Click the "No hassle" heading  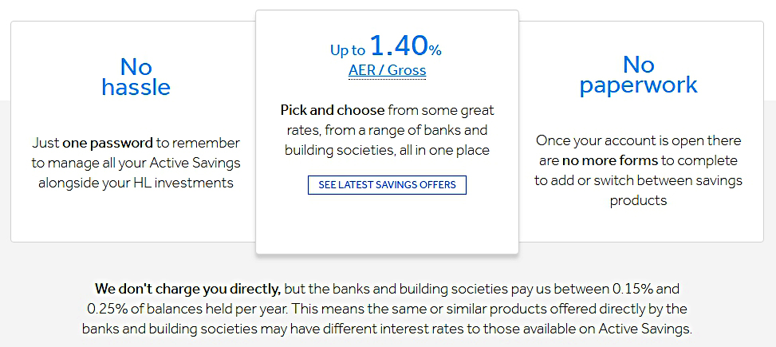[x=136, y=77]
